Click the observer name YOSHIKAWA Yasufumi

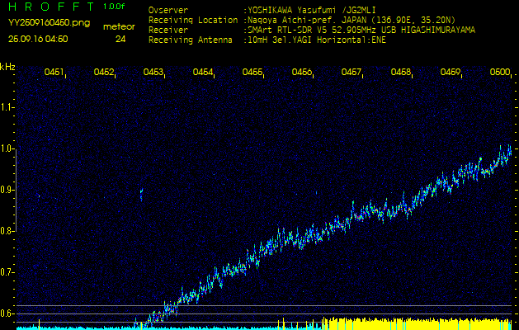click(x=304, y=12)
